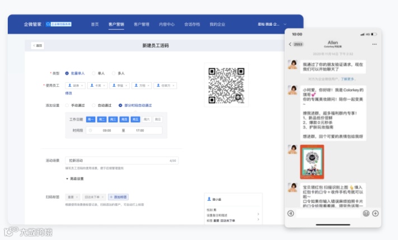Remove the 回访未下单 scan tag
398x240 pixels.
[x=102, y=197]
